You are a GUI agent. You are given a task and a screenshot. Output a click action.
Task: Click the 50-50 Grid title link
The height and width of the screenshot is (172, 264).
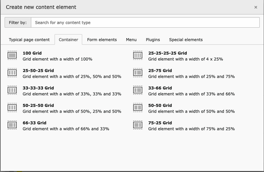160,106
